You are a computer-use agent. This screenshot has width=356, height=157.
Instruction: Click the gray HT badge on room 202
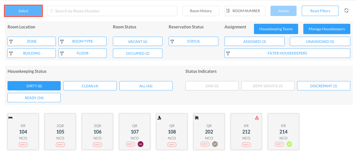coord(215,144)
